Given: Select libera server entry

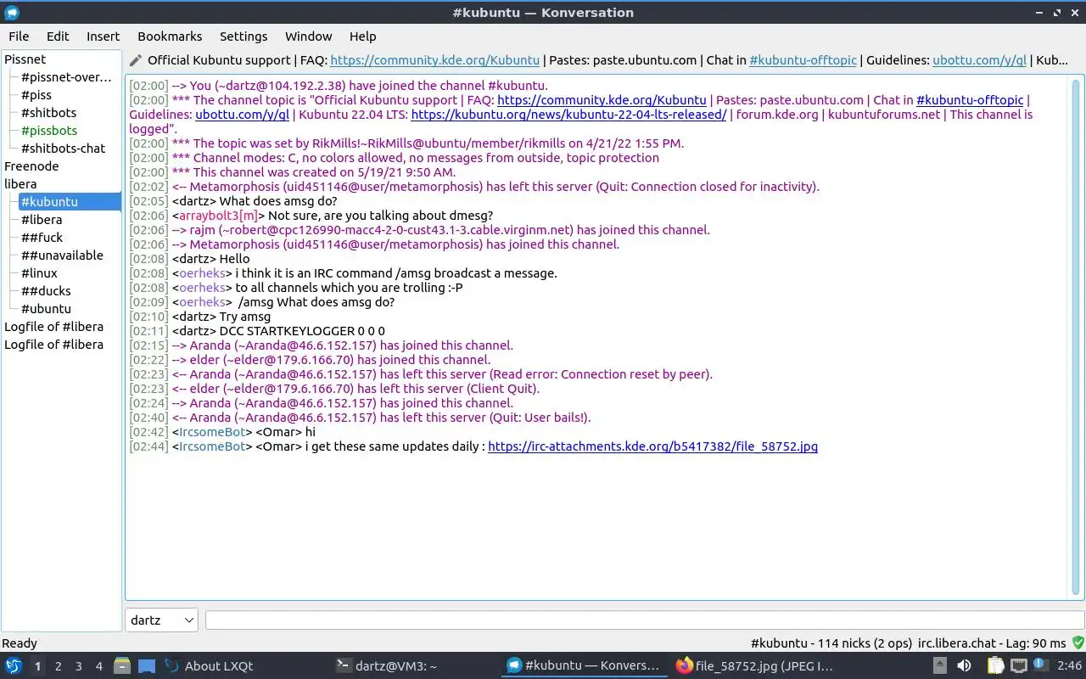Looking at the screenshot, I should pos(20,184).
